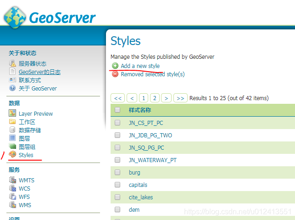
Task: Open 图层 in the sidebar
Action: (x=24, y=138)
